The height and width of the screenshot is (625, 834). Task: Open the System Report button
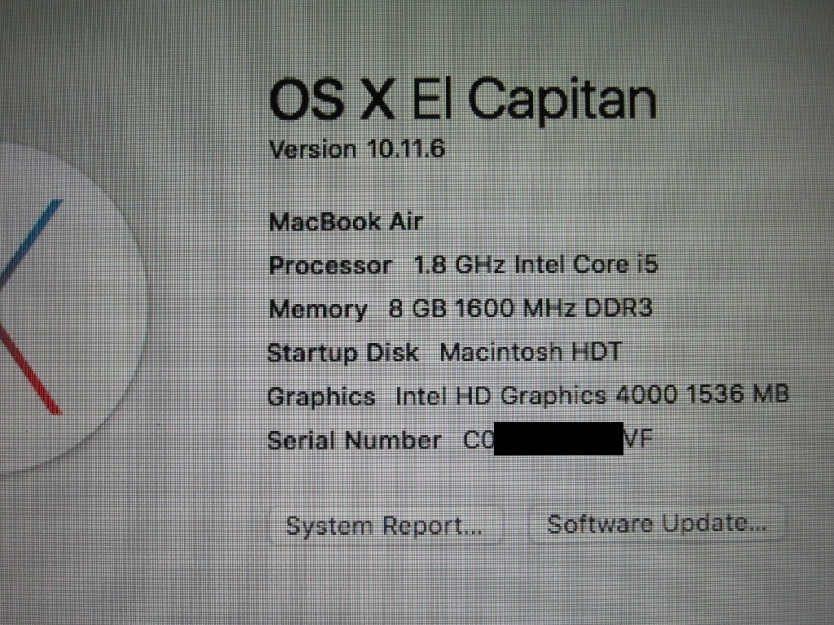click(x=385, y=526)
